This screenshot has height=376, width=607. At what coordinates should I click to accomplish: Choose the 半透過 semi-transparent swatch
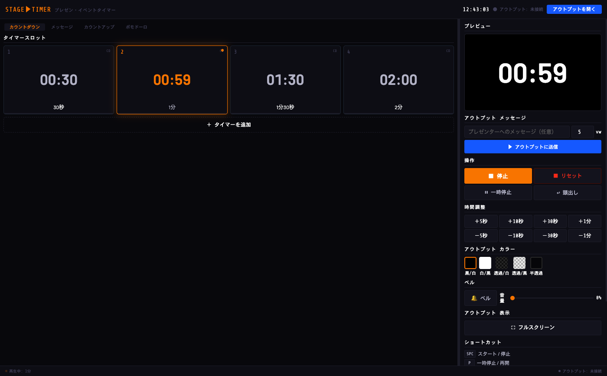(536, 263)
